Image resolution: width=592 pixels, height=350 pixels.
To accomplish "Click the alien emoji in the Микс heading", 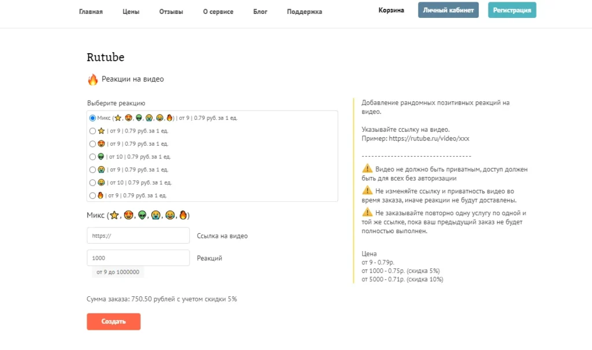I will 142,215.
